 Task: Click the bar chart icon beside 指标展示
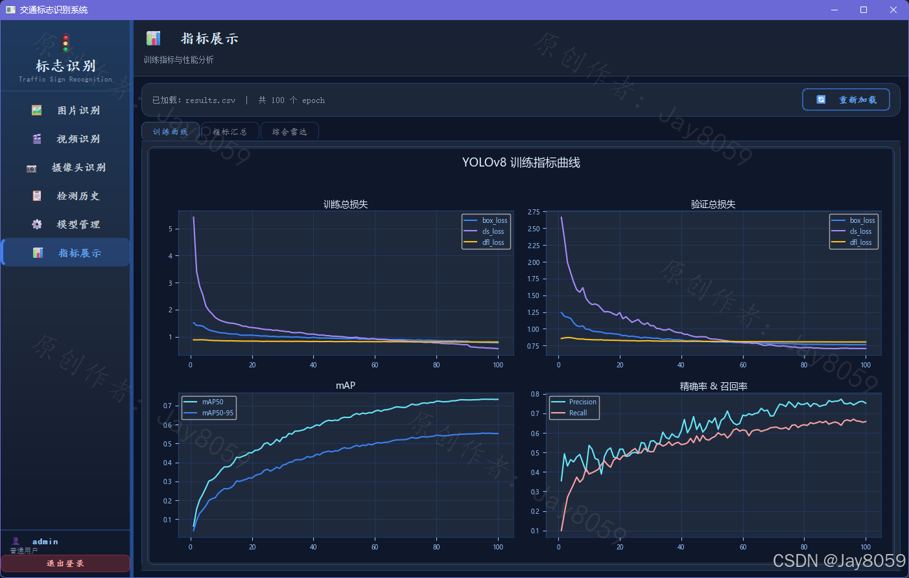tap(38, 253)
